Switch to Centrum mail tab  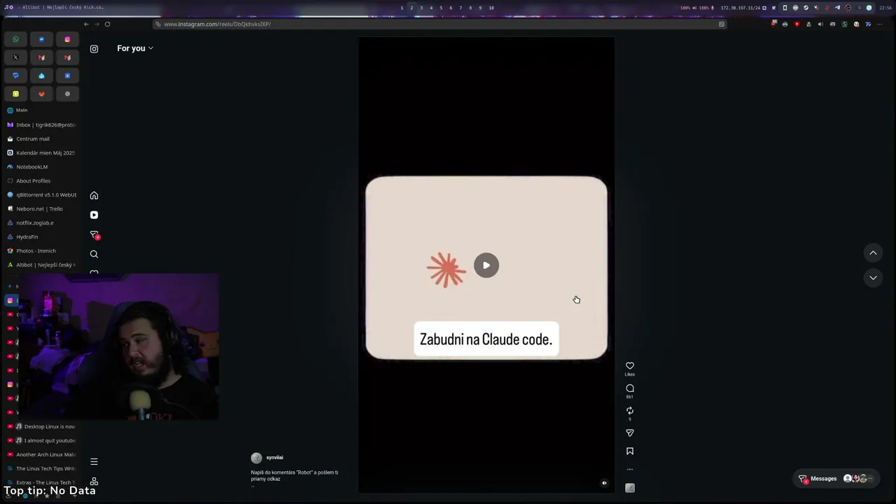coord(40,139)
